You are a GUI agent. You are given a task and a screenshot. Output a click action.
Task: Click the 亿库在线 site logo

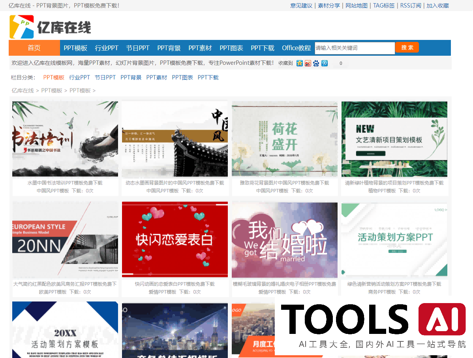(50, 27)
